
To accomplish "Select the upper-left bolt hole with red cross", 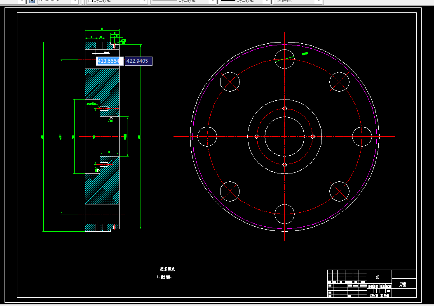I will coord(230,82).
